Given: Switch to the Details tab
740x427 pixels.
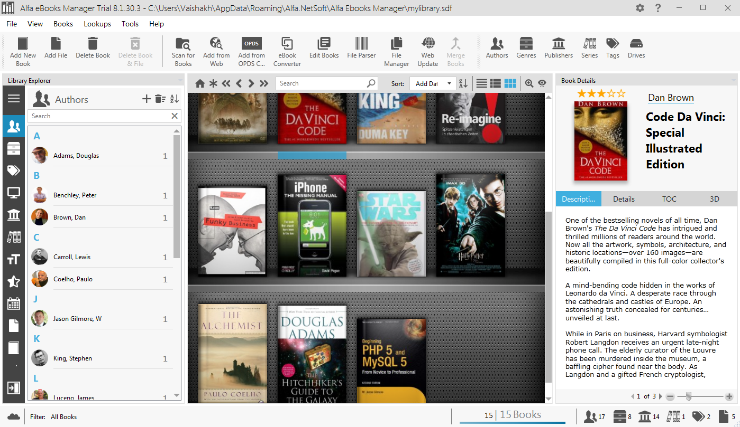Looking at the screenshot, I should pos(624,199).
